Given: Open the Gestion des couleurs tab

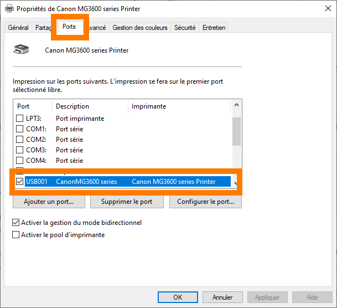Looking at the screenshot, I should click(x=140, y=28).
